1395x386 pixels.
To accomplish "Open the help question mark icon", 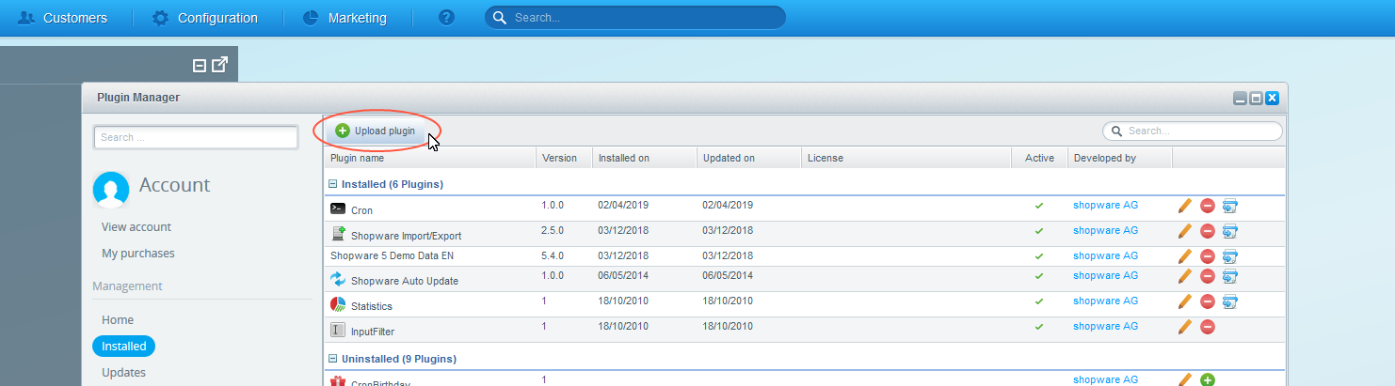I will [x=446, y=18].
